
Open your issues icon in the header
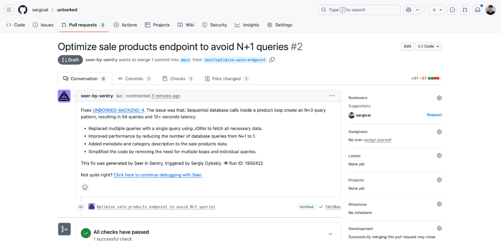pos(452,10)
